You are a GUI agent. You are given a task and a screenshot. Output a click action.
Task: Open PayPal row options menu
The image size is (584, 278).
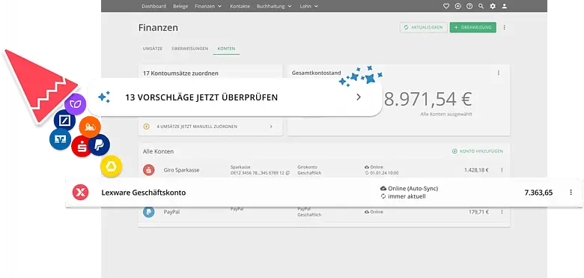coord(502,211)
